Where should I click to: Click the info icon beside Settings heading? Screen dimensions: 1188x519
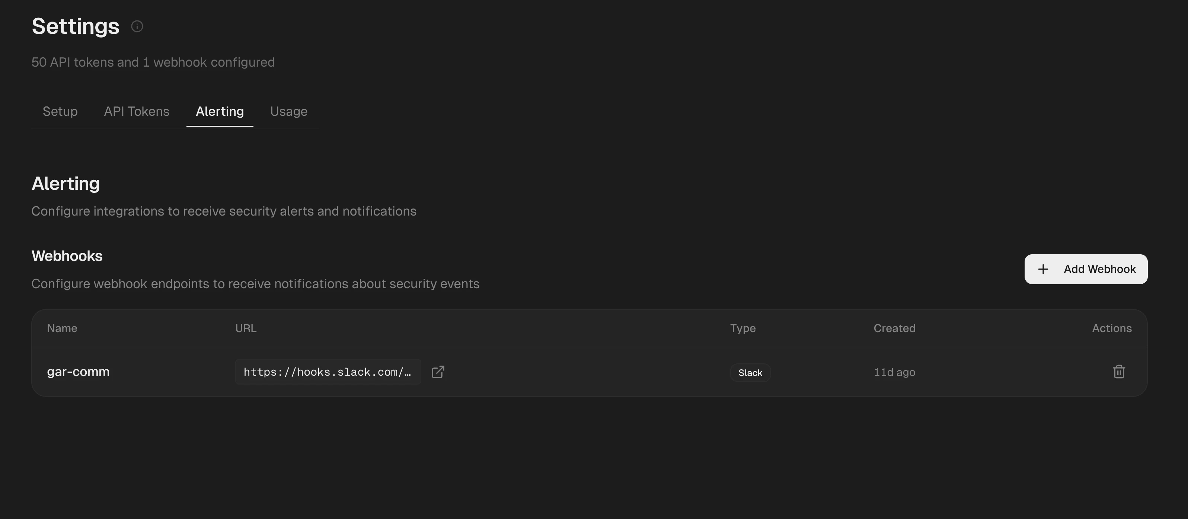(137, 26)
